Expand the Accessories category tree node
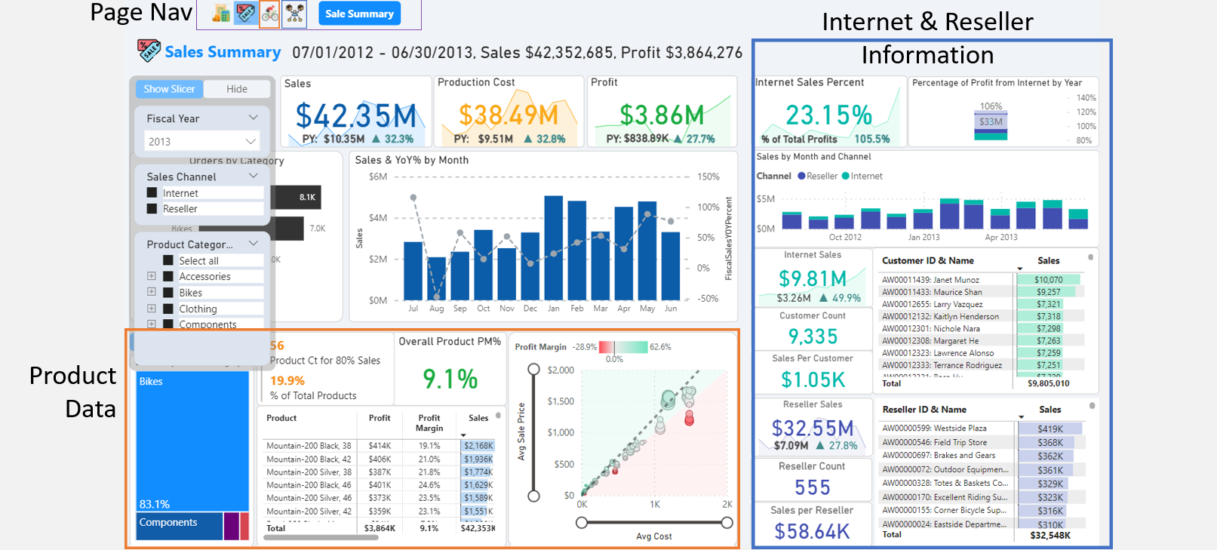The height and width of the screenshot is (550, 1217). point(152,276)
